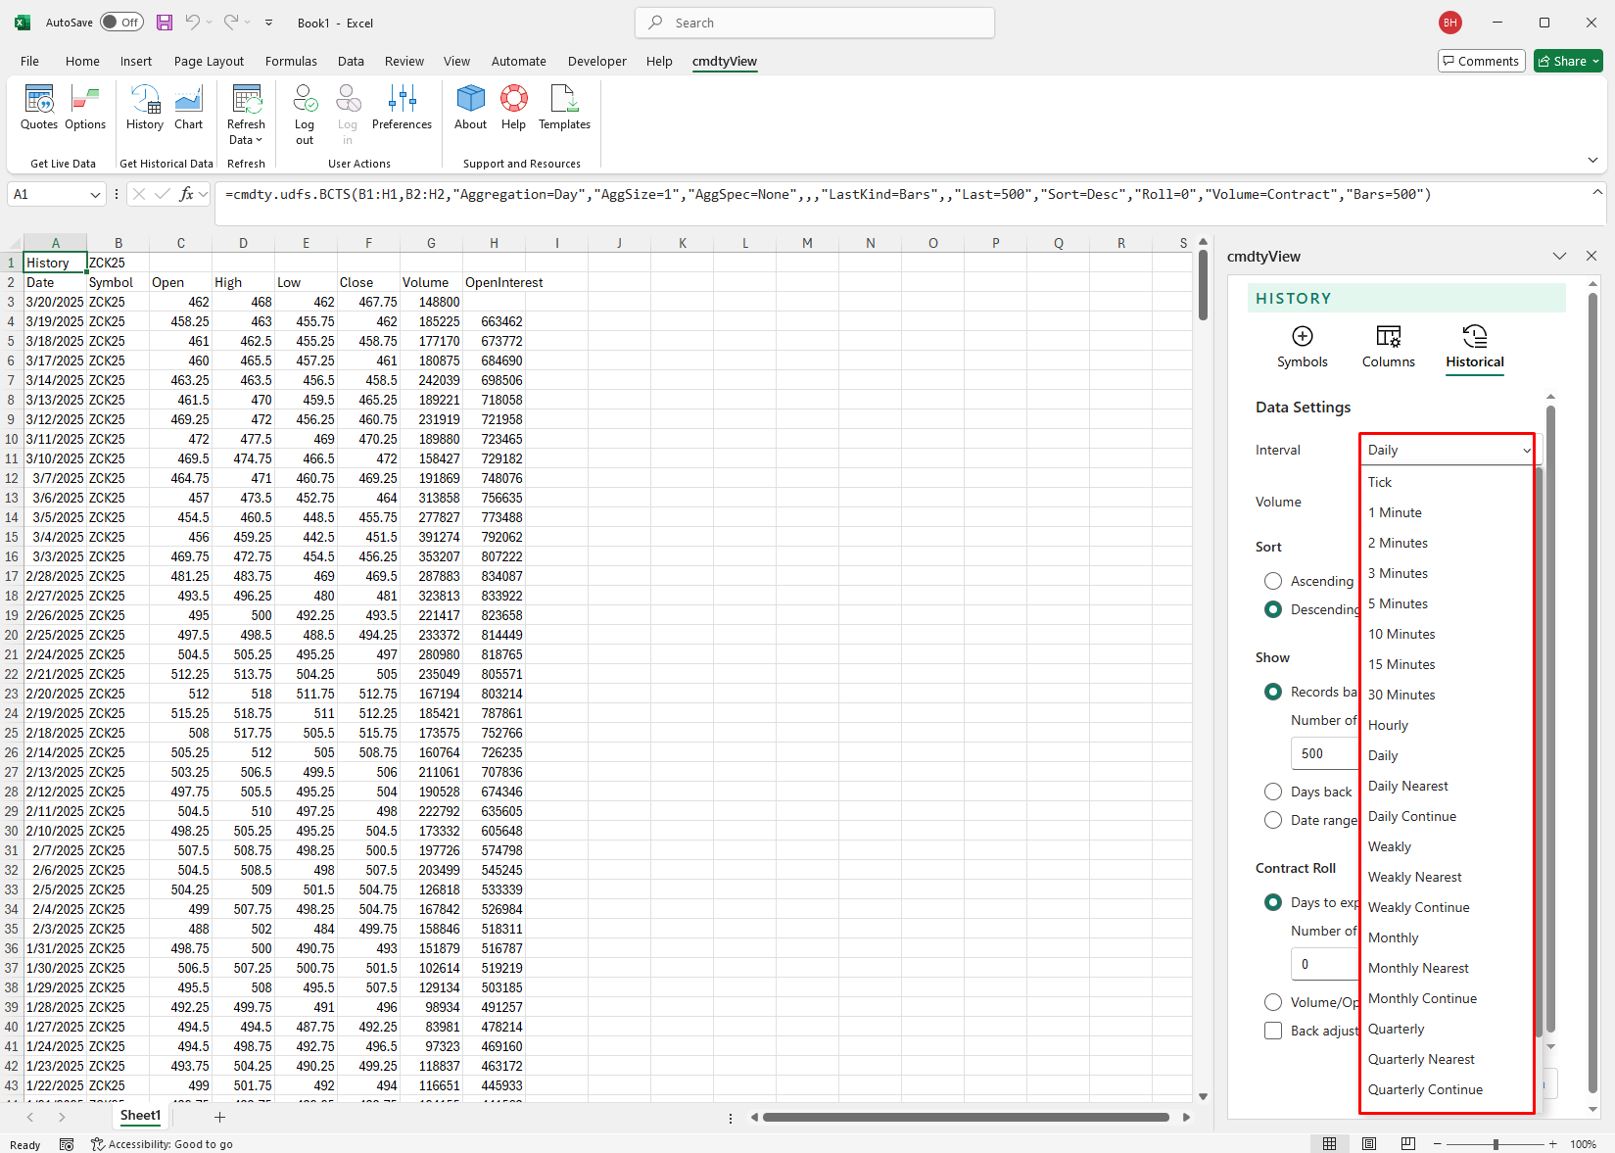Open the Quotes tool in ribbon

tap(39, 108)
